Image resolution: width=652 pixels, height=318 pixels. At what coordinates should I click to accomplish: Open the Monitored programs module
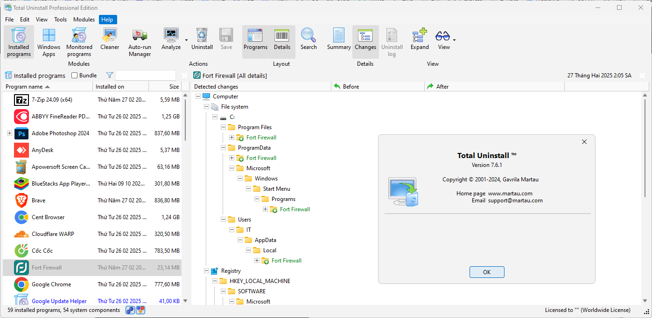pyautogui.click(x=79, y=42)
